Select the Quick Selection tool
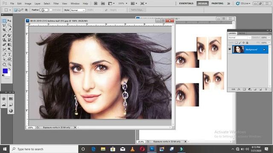The width and height of the screenshot is (273, 153). click(9, 25)
